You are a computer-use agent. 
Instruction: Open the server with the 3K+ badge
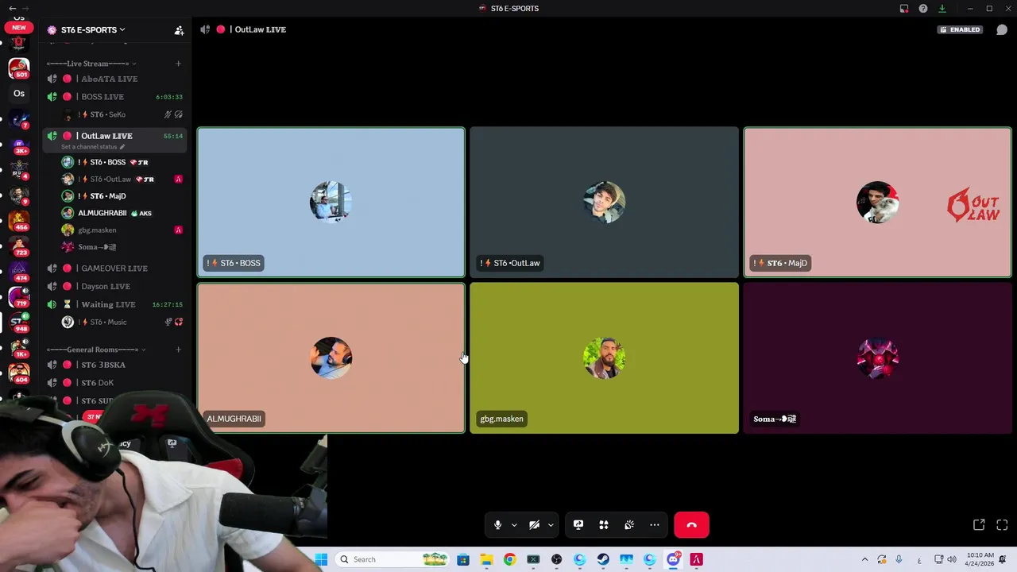click(19, 145)
